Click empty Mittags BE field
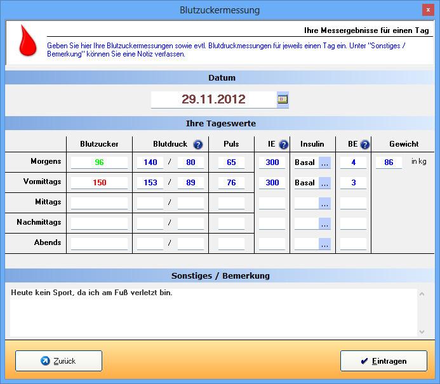The height and width of the screenshot is (384, 440). (353, 203)
